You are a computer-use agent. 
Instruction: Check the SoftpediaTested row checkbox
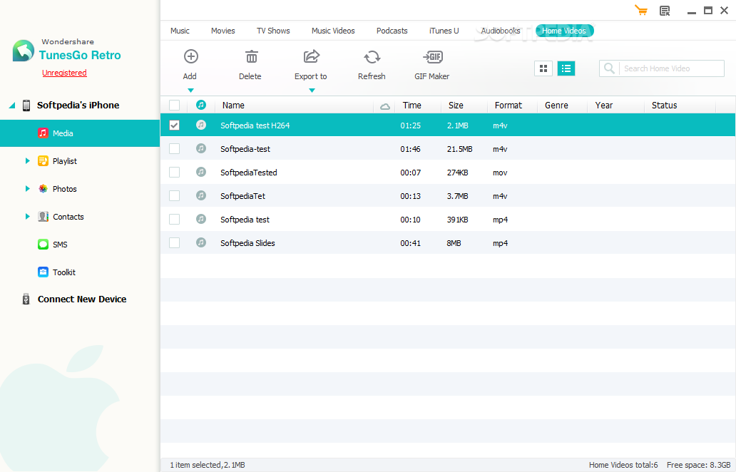(174, 173)
